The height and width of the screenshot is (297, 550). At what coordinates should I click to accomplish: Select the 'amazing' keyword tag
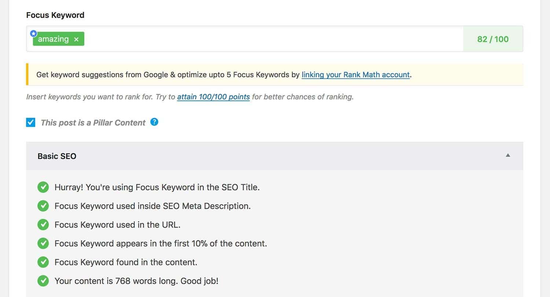54,39
